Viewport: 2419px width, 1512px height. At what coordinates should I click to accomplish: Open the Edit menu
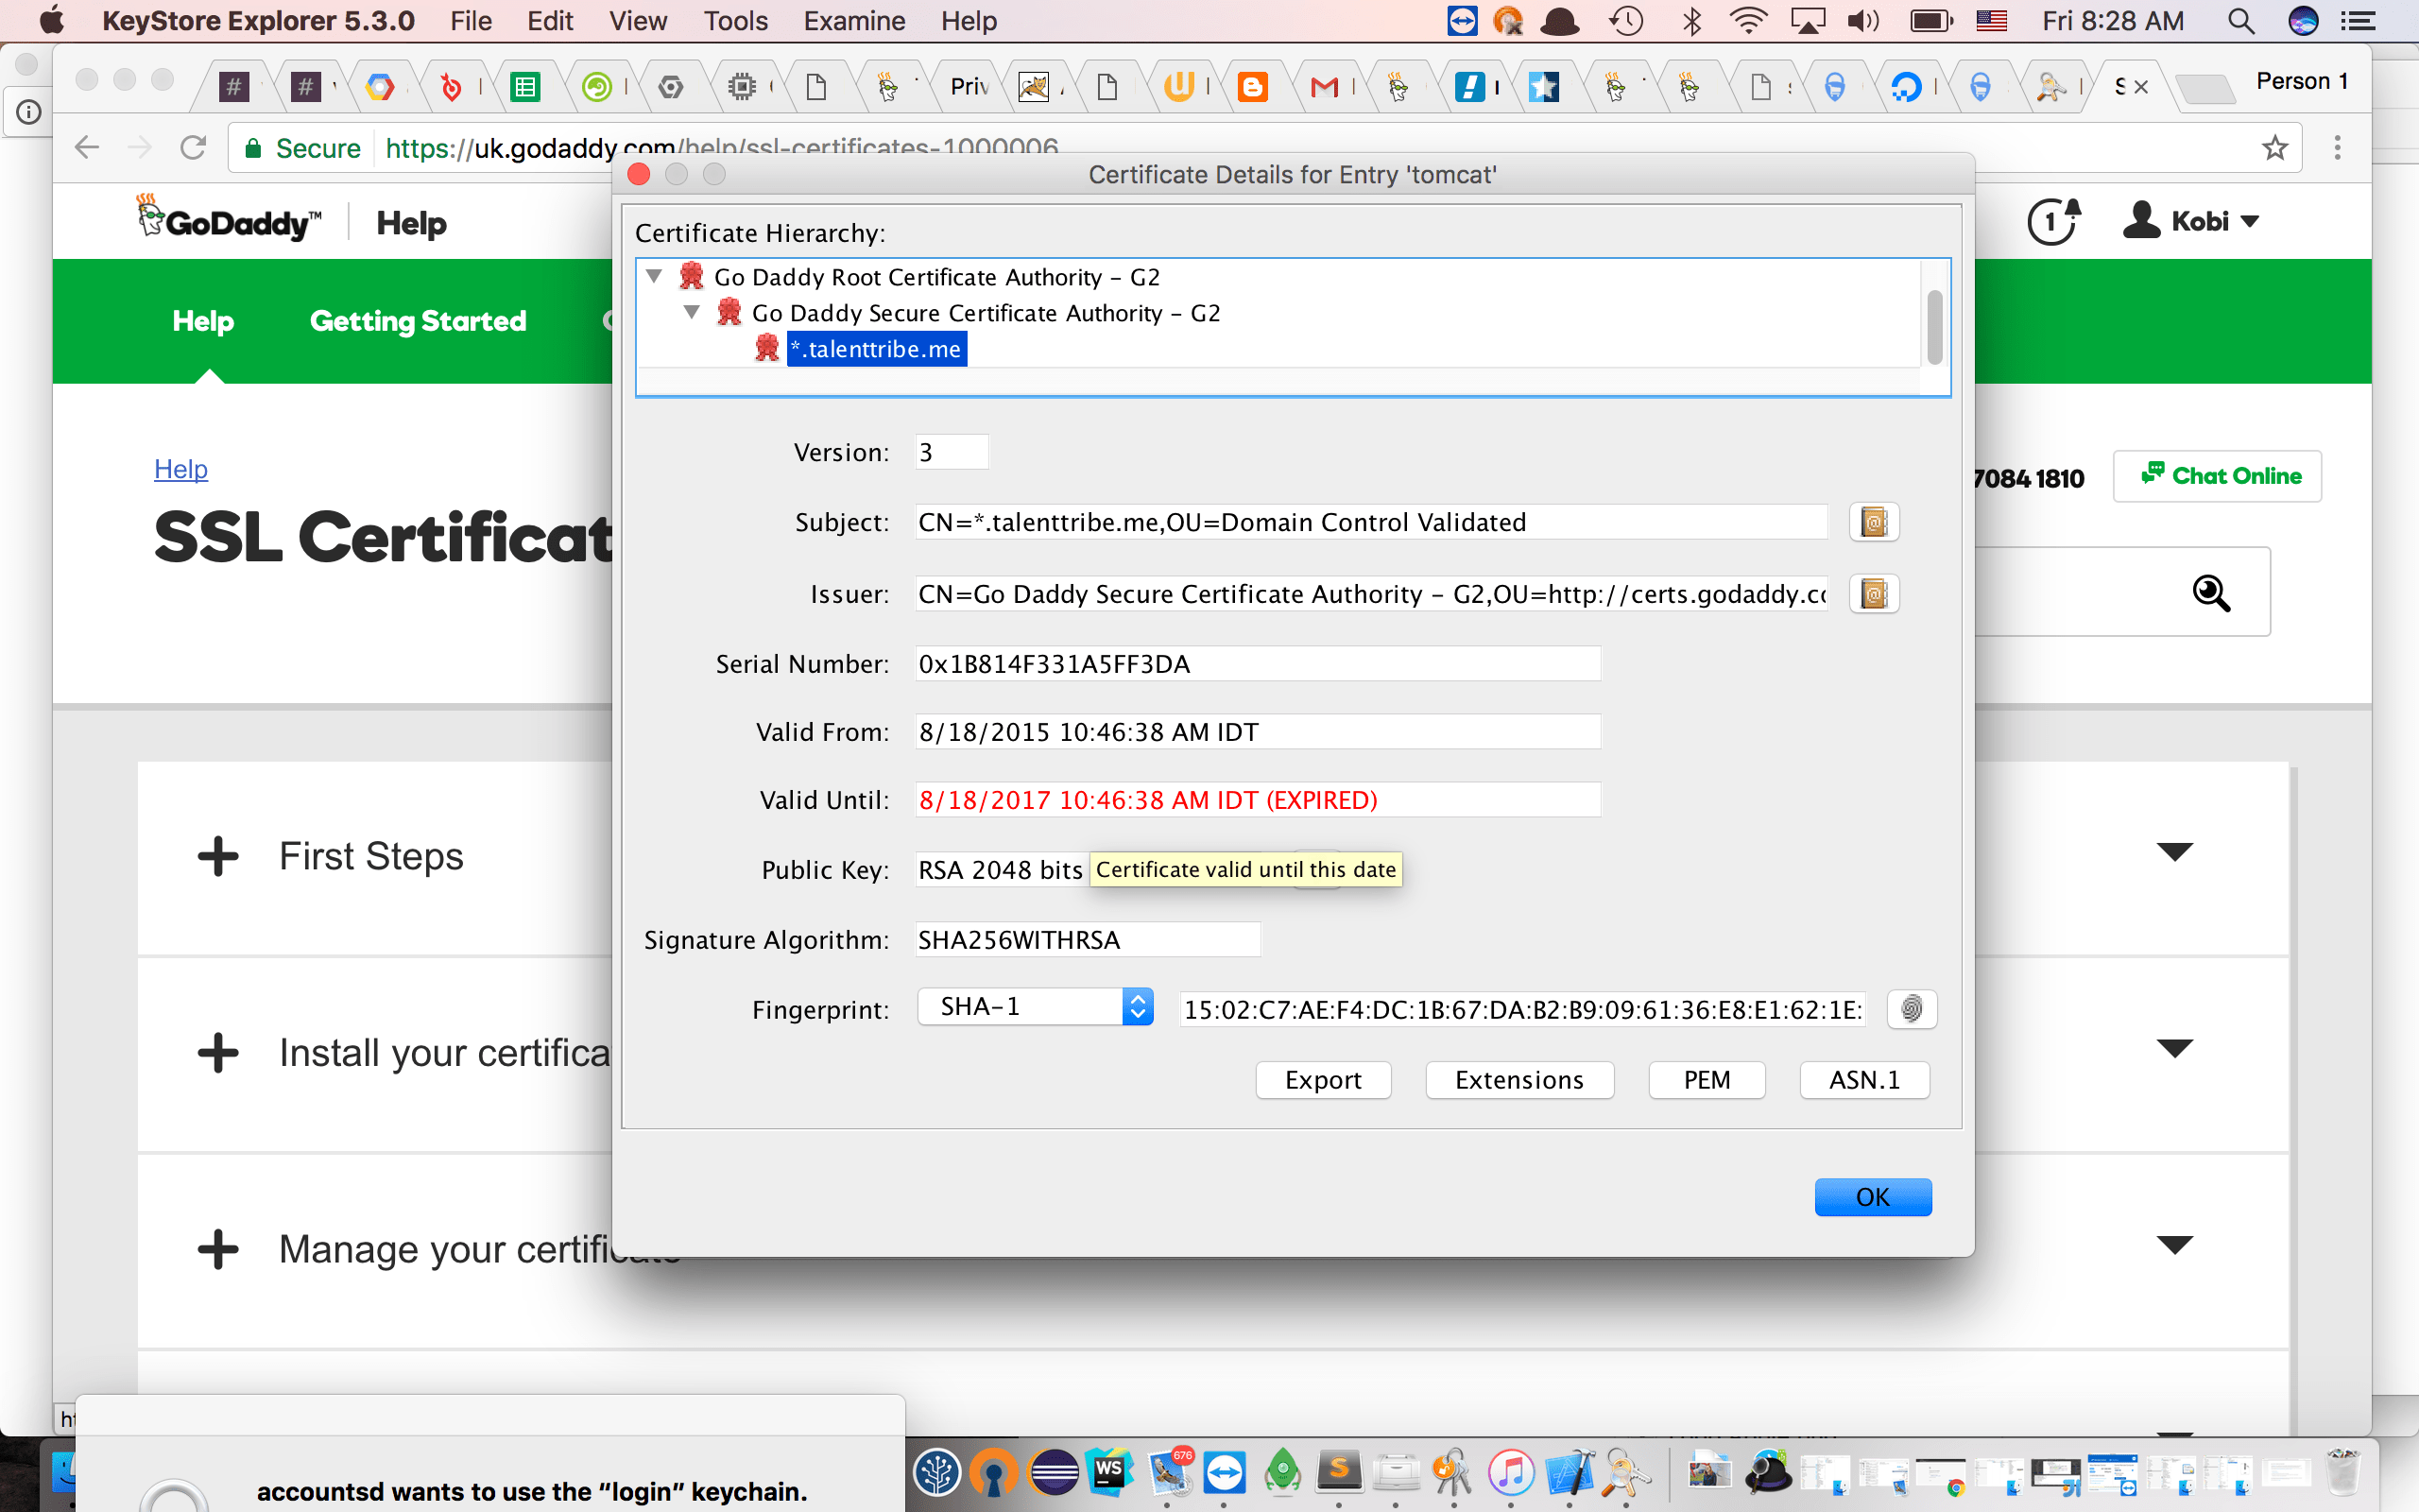coord(550,21)
